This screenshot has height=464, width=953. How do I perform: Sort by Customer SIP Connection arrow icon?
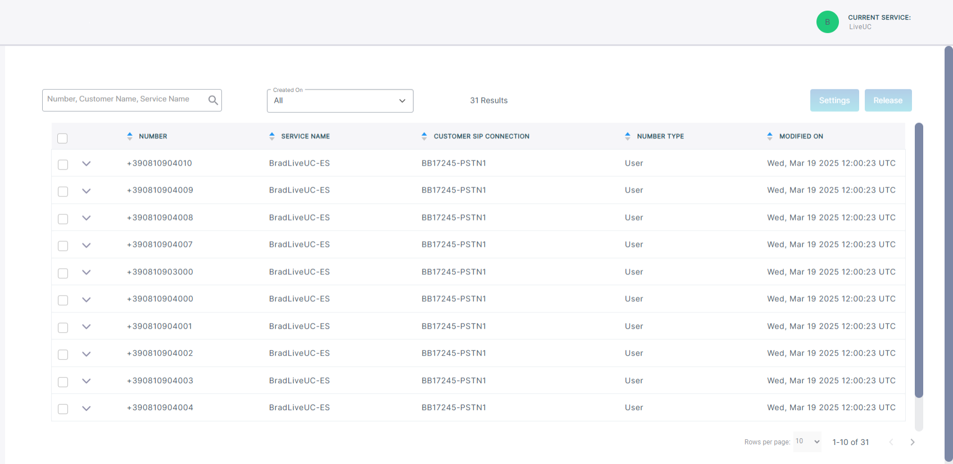[x=424, y=136]
